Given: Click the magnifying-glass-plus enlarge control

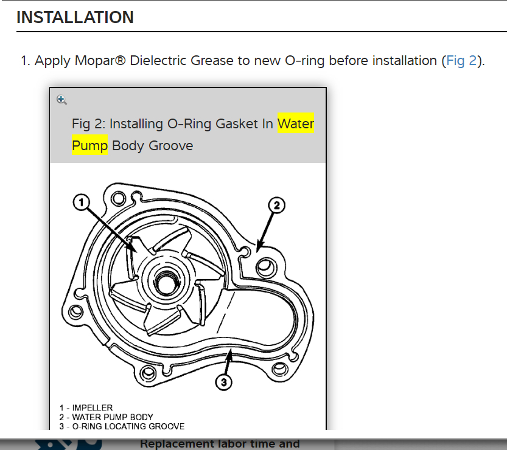Looking at the screenshot, I should (61, 100).
